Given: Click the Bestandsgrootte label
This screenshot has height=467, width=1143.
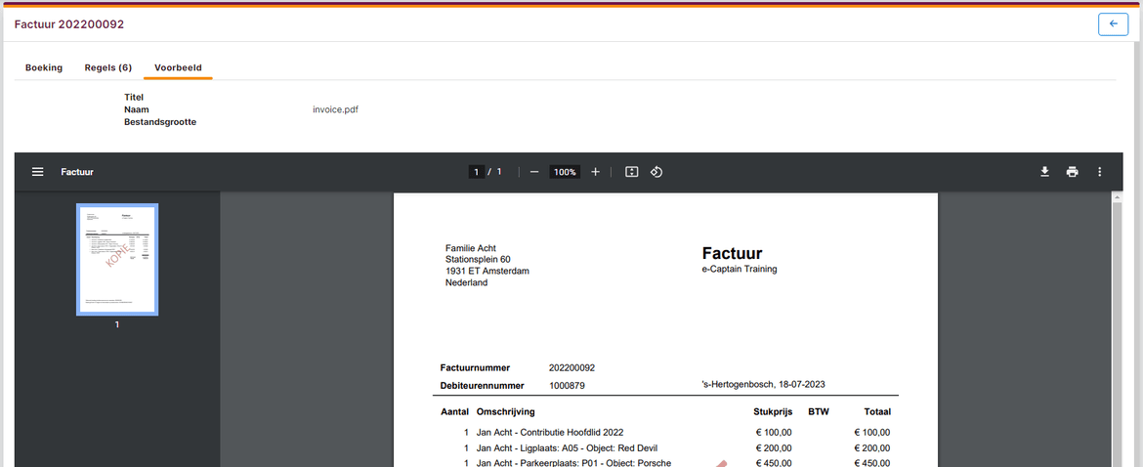Looking at the screenshot, I should (160, 122).
